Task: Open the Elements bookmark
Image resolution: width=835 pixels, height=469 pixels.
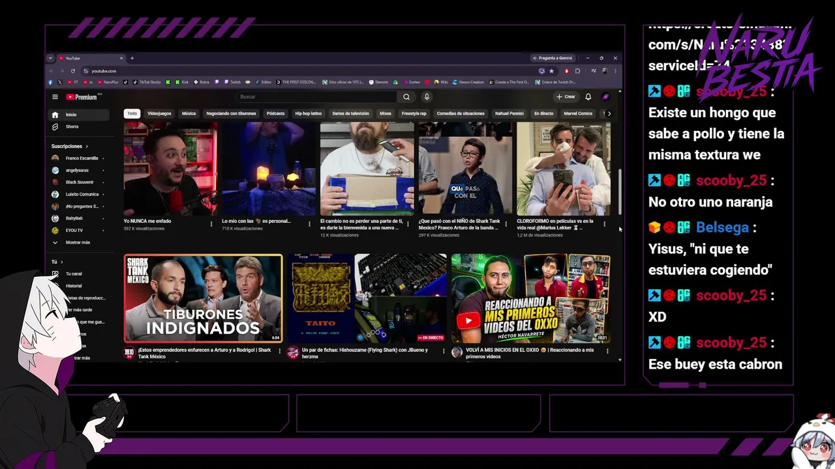Action: tap(378, 82)
